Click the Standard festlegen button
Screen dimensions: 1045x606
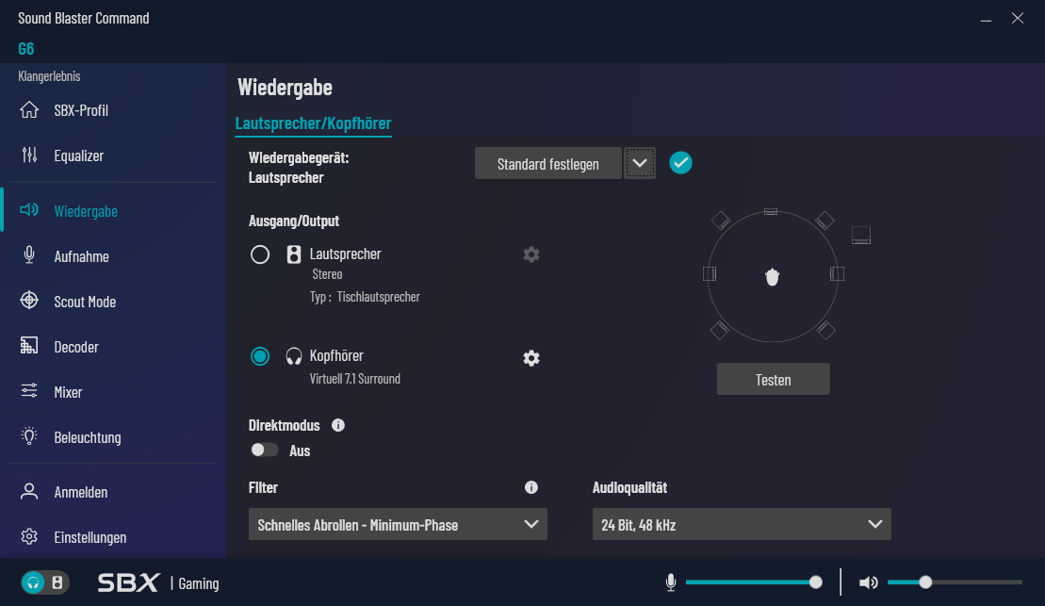coord(547,163)
